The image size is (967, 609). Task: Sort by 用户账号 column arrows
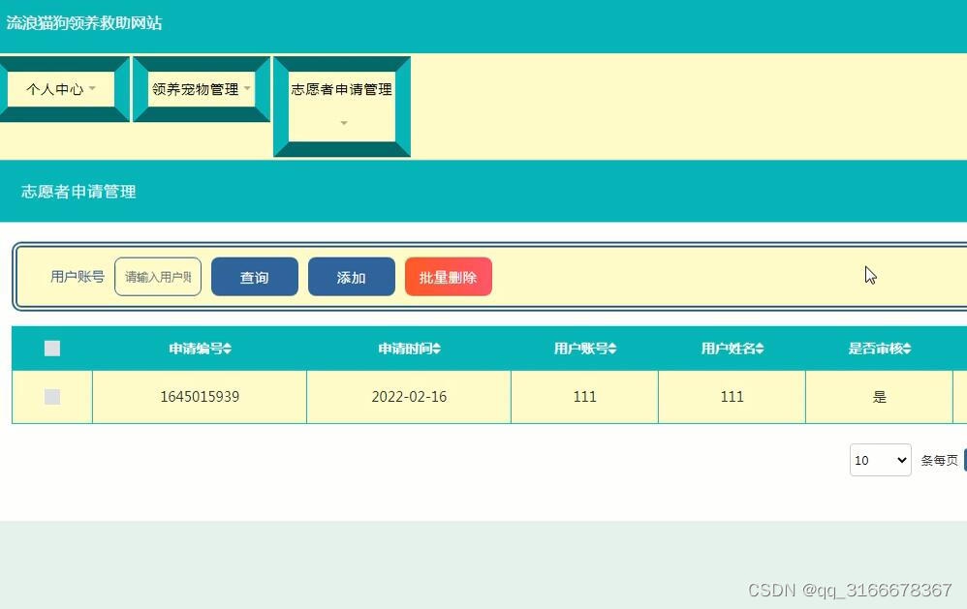pos(612,349)
